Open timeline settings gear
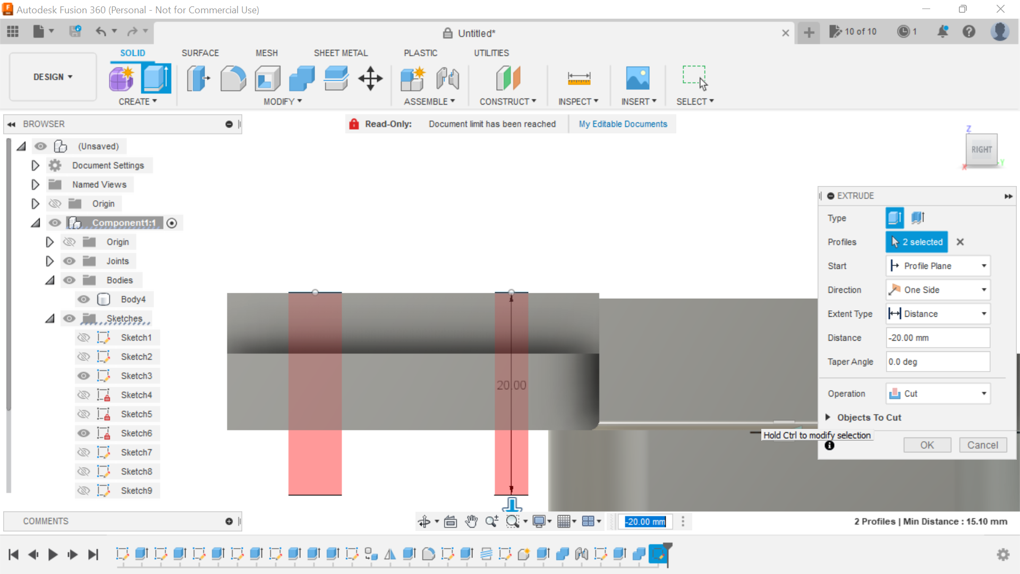 (x=1003, y=555)
